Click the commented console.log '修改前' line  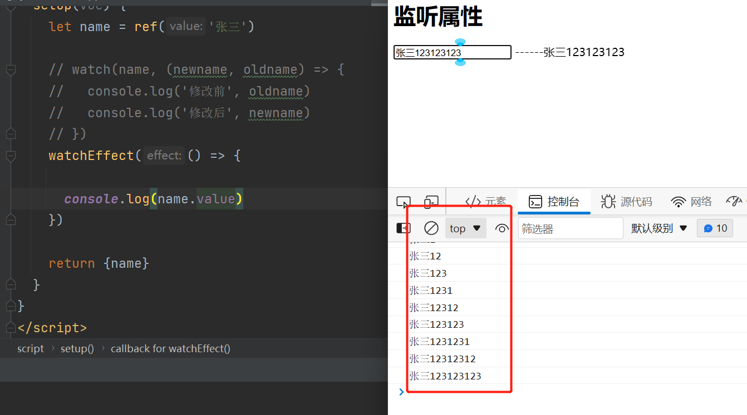pyautogui.click(x=179, y=91)
